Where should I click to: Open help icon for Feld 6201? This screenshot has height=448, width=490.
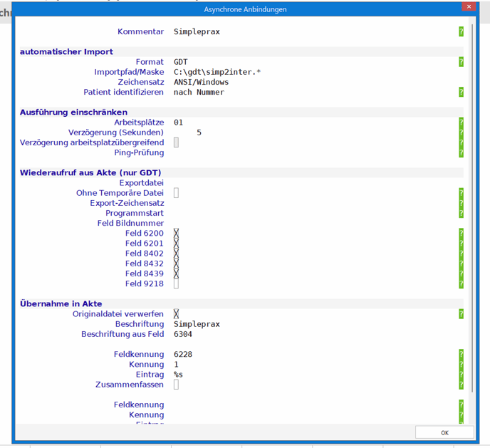pyautogui.click(x=461, y=244)
